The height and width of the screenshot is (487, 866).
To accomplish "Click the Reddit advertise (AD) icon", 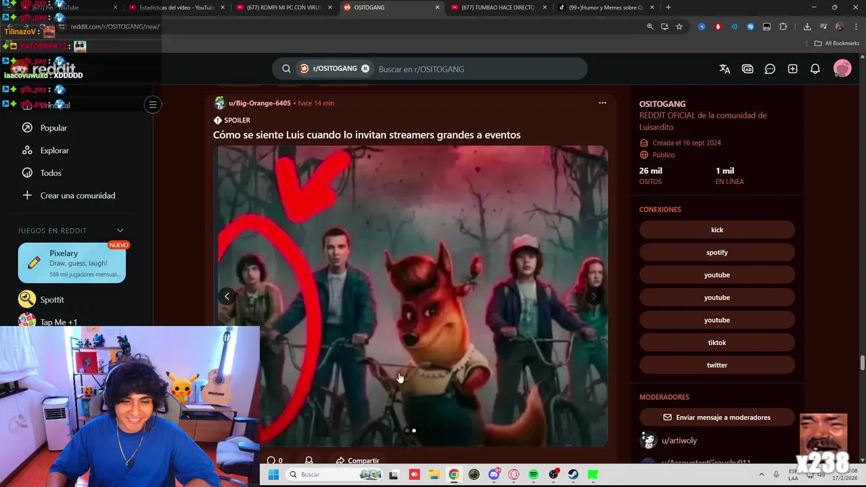I will click(x=748, y=69).
